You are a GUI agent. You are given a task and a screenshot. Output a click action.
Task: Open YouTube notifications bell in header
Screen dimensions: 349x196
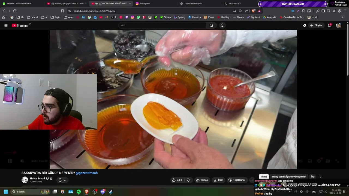(x=329, y=25)
